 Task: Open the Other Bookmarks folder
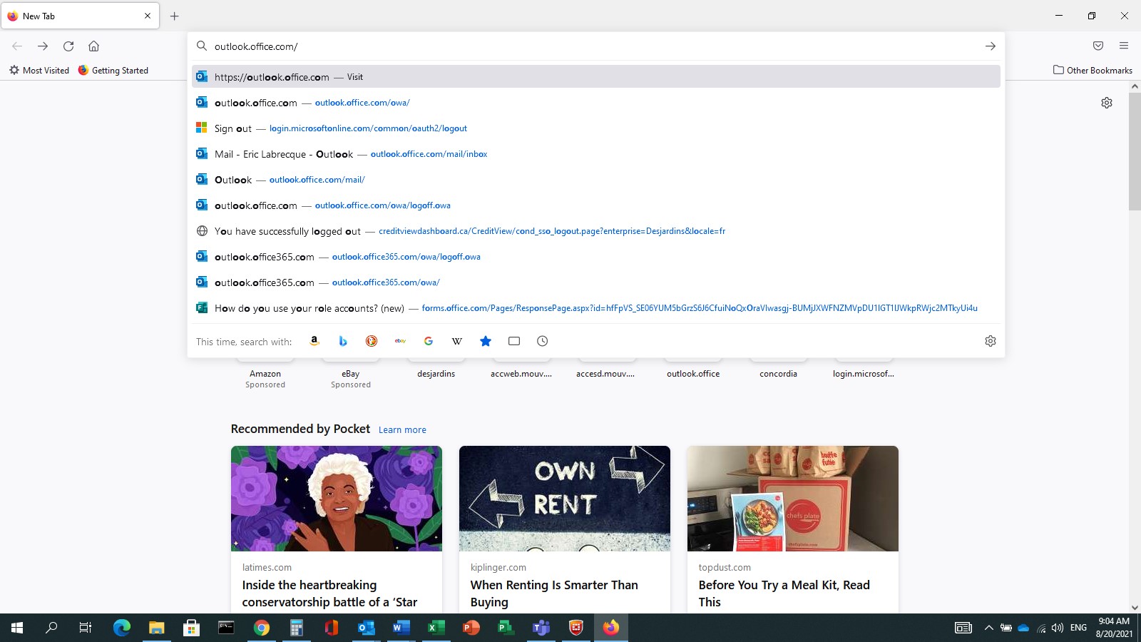(x=1093, y=70)
